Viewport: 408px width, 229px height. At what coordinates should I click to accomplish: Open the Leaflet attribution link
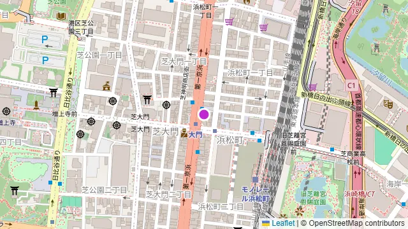coord(283,223)
